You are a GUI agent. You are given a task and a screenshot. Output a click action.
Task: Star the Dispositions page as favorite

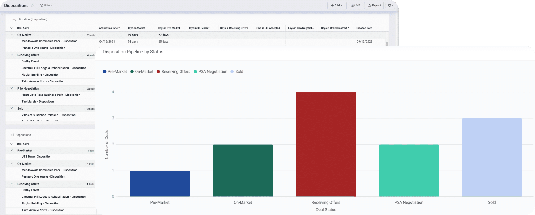click(32, 6)
